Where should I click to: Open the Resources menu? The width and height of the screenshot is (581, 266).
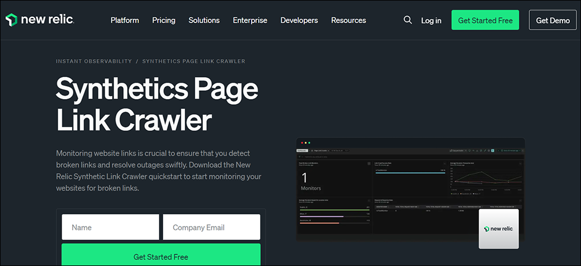349,20
